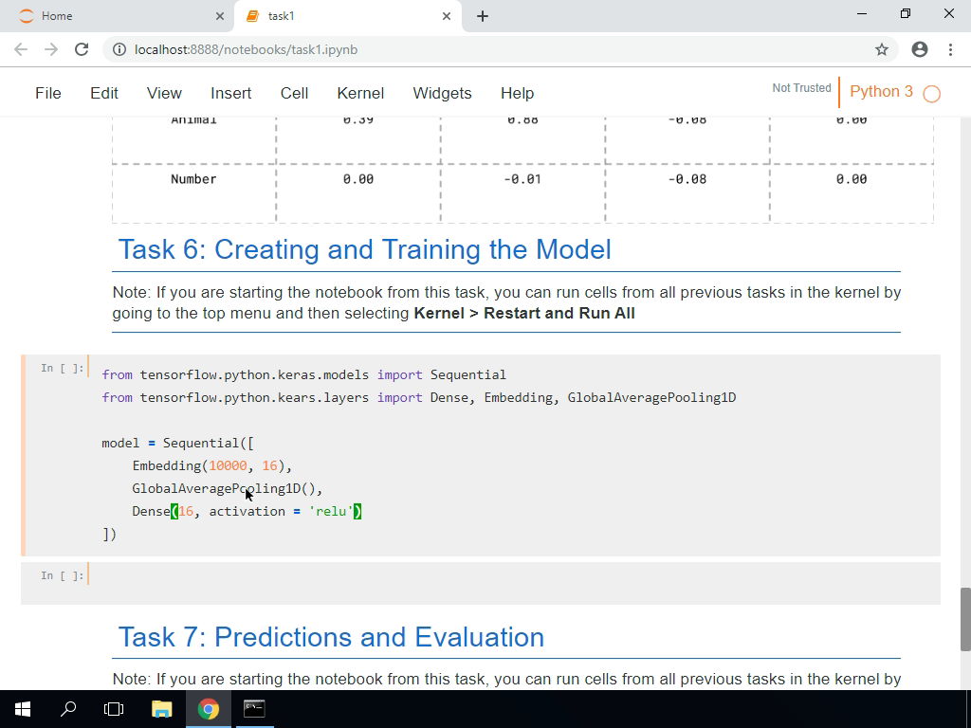Click the Not Trusted notebook status
The height and width of the screenshot is (728, 971).
801,88
